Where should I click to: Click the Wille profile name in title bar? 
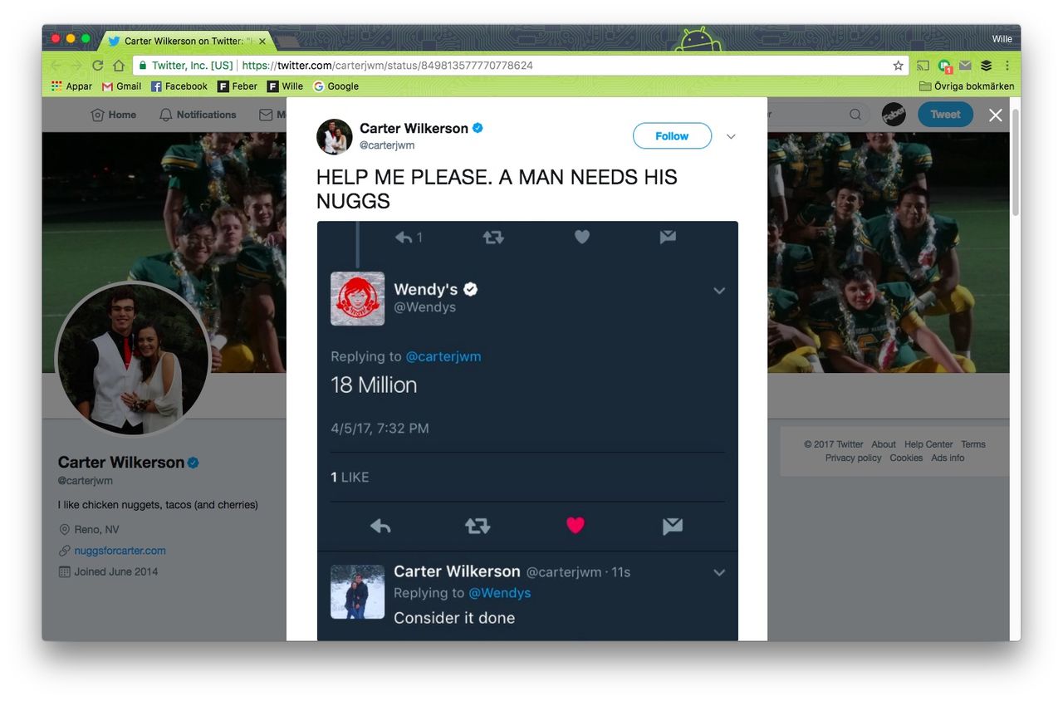point(1002,39)
